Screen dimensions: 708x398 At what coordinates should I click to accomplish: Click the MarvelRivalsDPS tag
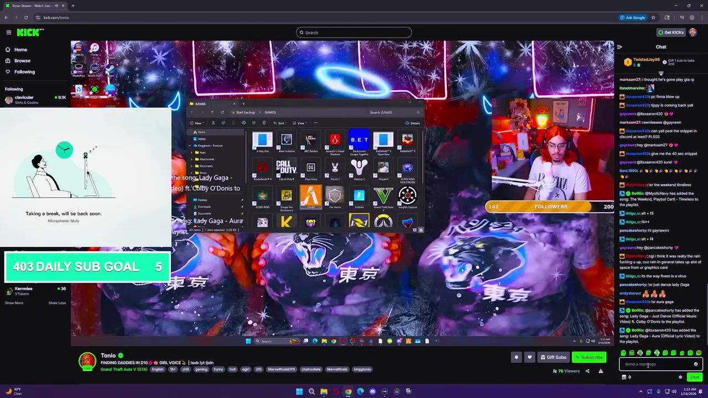(282, 369)
